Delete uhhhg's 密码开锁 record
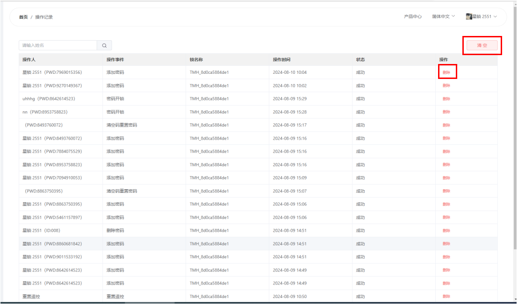This screenshot has height=305, width=518. (x=446, y=99)
